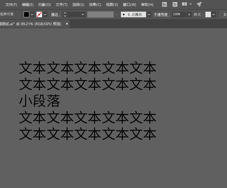Open the 文件(F) menu
Viewport: 227px width, 188px height.
click(x=11, y=5)
